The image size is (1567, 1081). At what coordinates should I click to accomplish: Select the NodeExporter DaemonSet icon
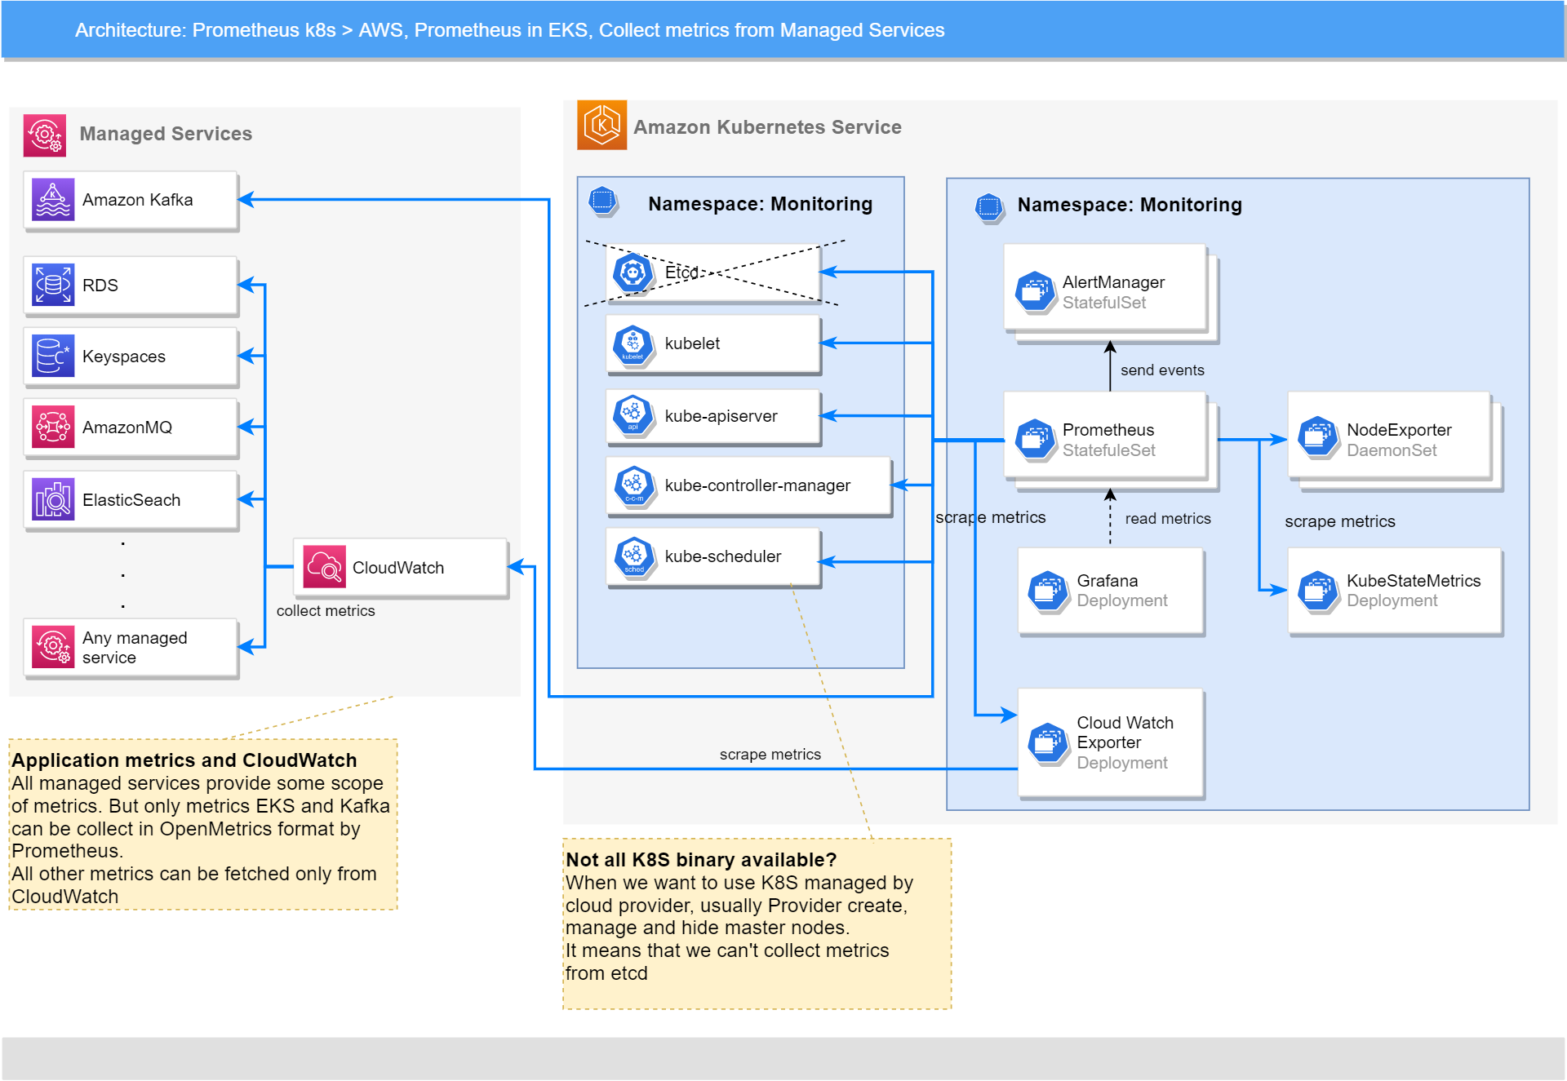coord(1317,436)
